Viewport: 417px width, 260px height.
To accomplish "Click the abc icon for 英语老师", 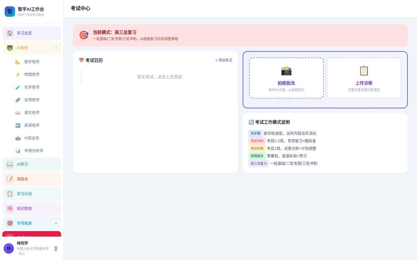I will pos(18,125).
